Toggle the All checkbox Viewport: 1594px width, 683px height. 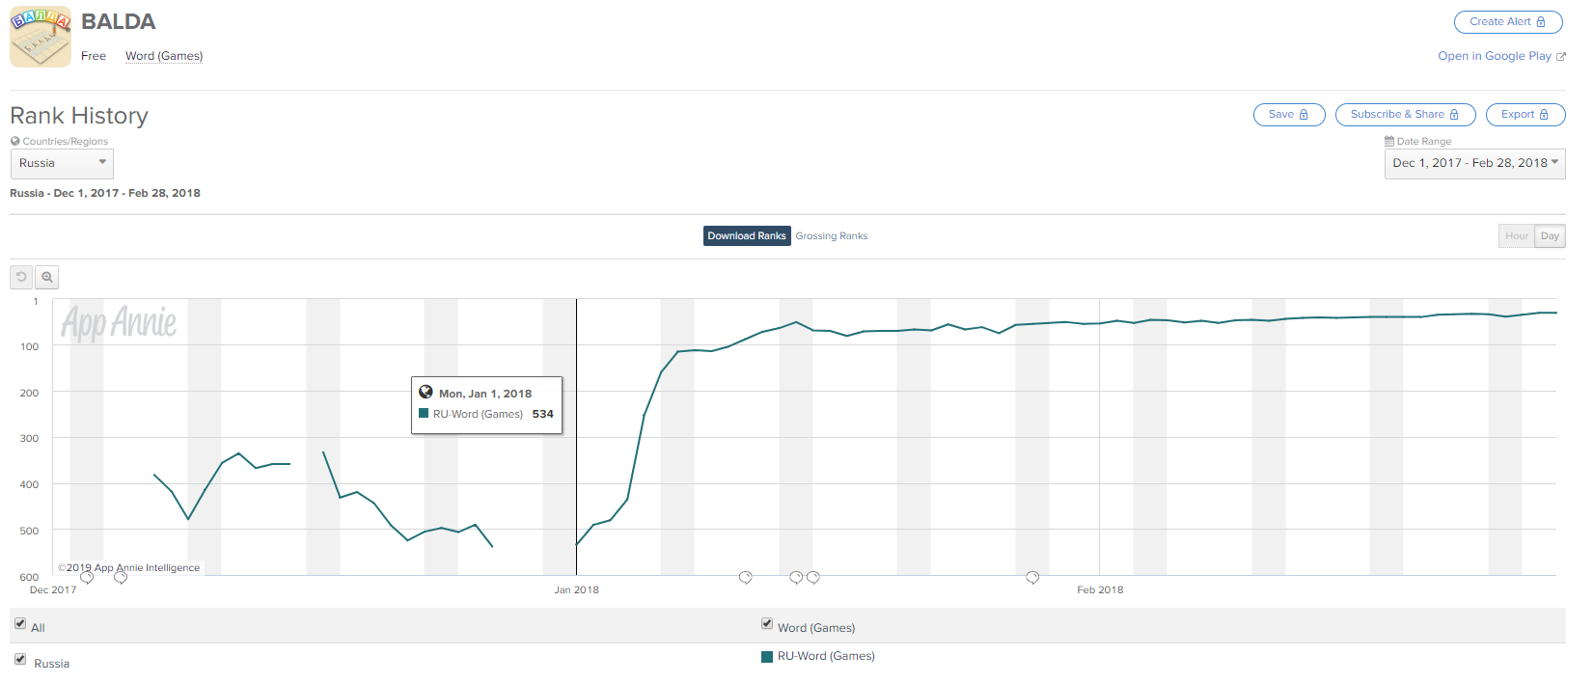pos(20,623)
